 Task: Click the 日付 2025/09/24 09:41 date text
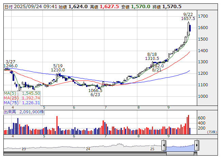point(31,7)
